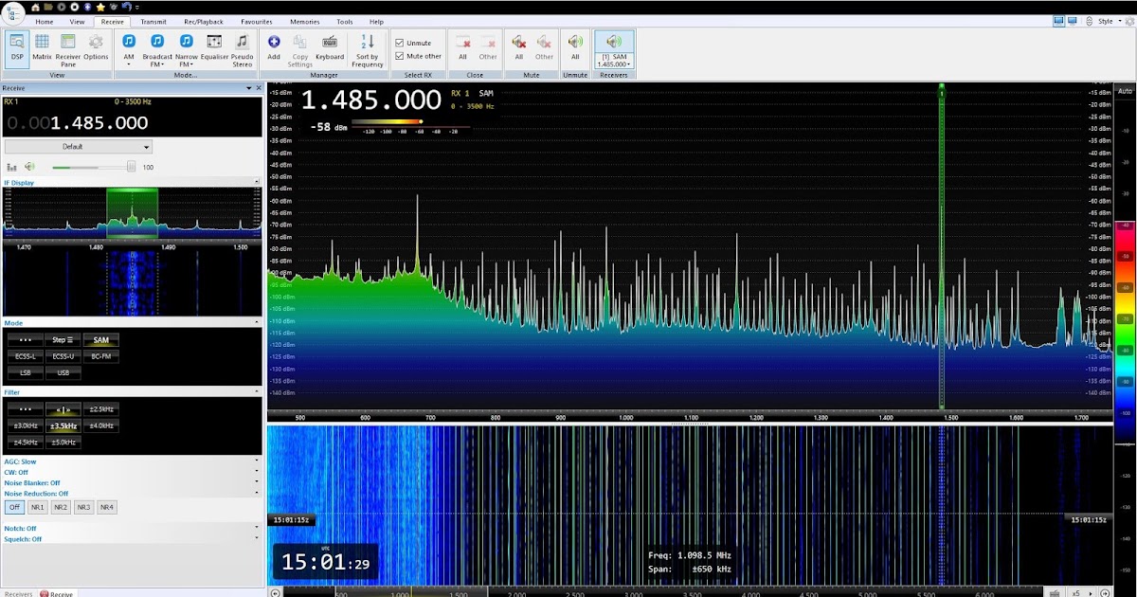Select the Matrix view icon
The image size is (1137, 597).
coord(42,46)
